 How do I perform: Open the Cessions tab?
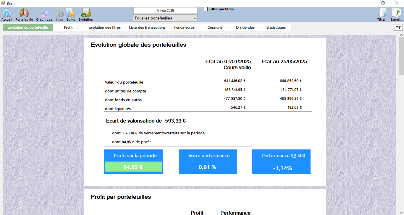click(215, 27)
